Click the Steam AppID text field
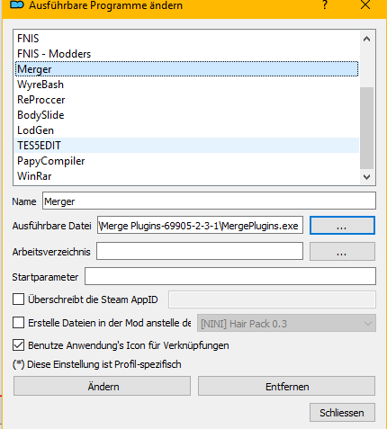 pyautogui.click(x=272, y=299)
